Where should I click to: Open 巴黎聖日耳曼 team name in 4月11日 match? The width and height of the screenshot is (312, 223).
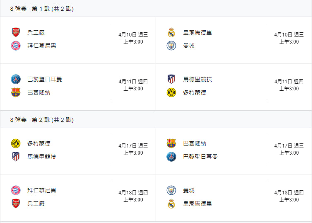44,79
